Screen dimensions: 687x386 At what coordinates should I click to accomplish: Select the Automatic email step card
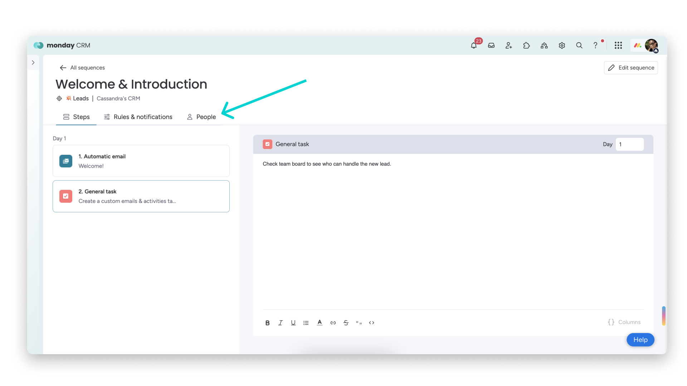pyautogui.click(x=141, y=161)
